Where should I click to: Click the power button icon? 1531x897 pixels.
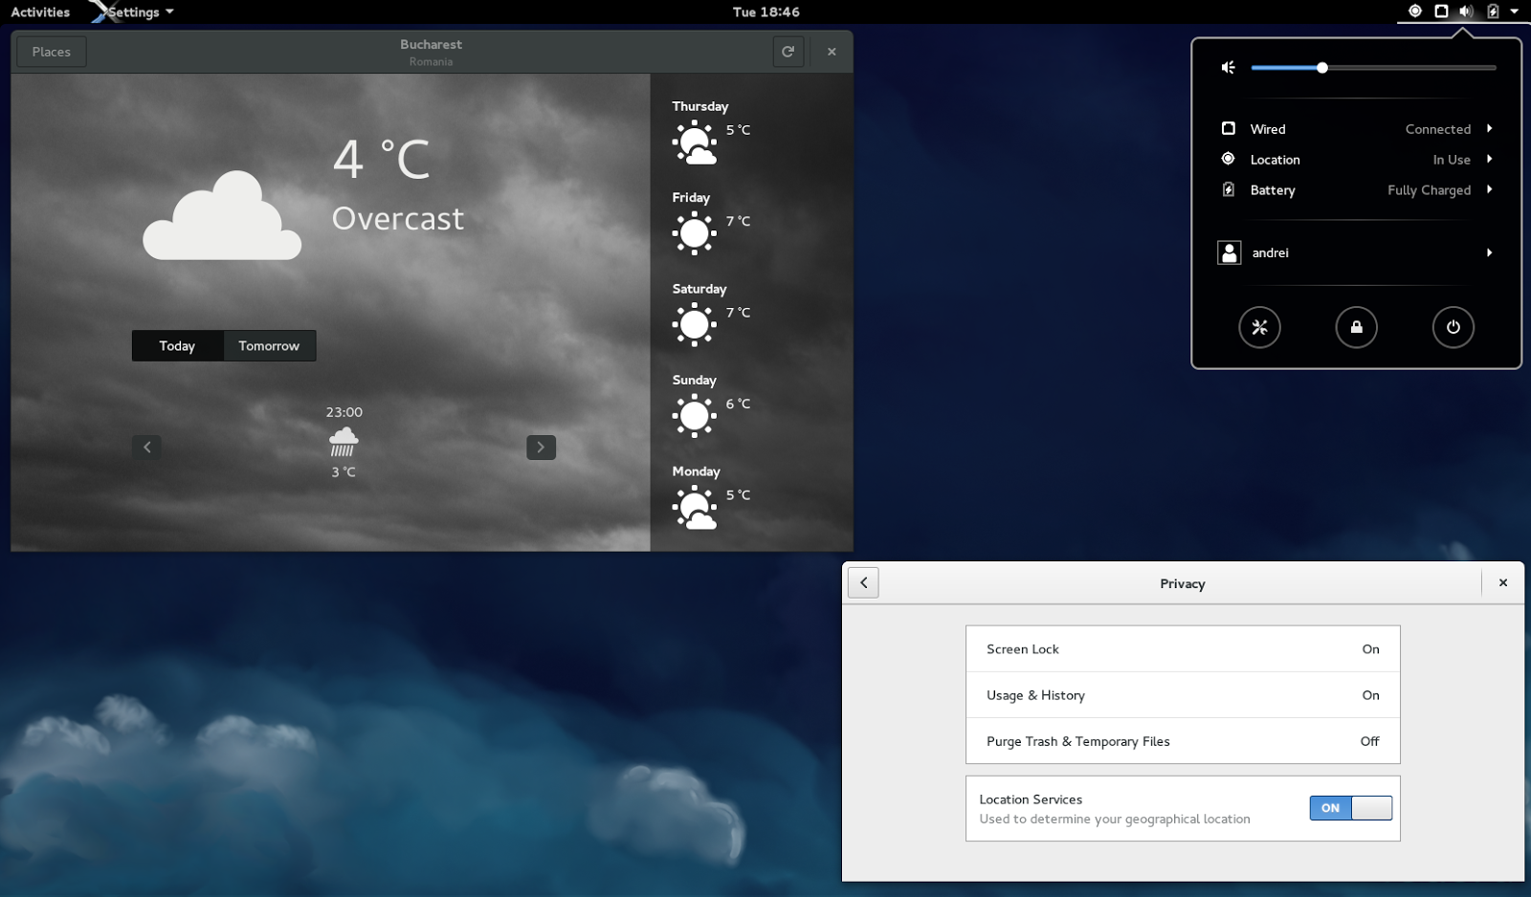1453,327
